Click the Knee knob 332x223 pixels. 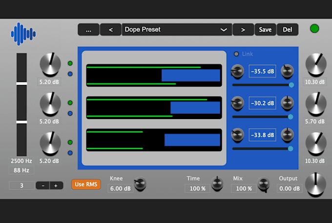(140, 184)
